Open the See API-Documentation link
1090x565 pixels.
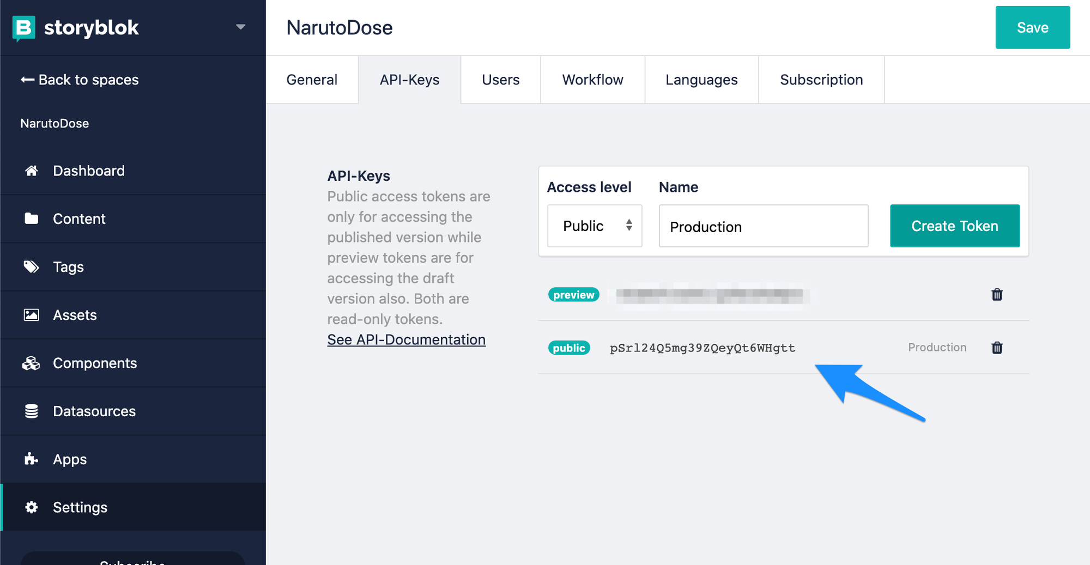[x=406, y=339]
